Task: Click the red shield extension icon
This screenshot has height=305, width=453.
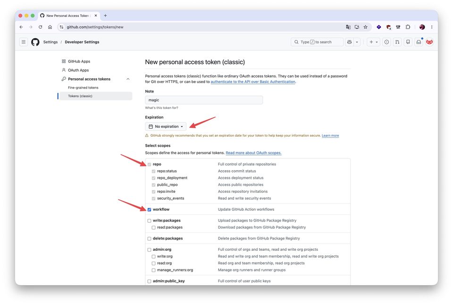Action: coord(388,27)
